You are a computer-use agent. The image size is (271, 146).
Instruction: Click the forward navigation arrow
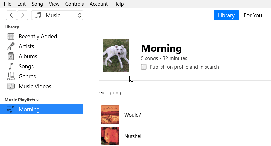(22, 15)
